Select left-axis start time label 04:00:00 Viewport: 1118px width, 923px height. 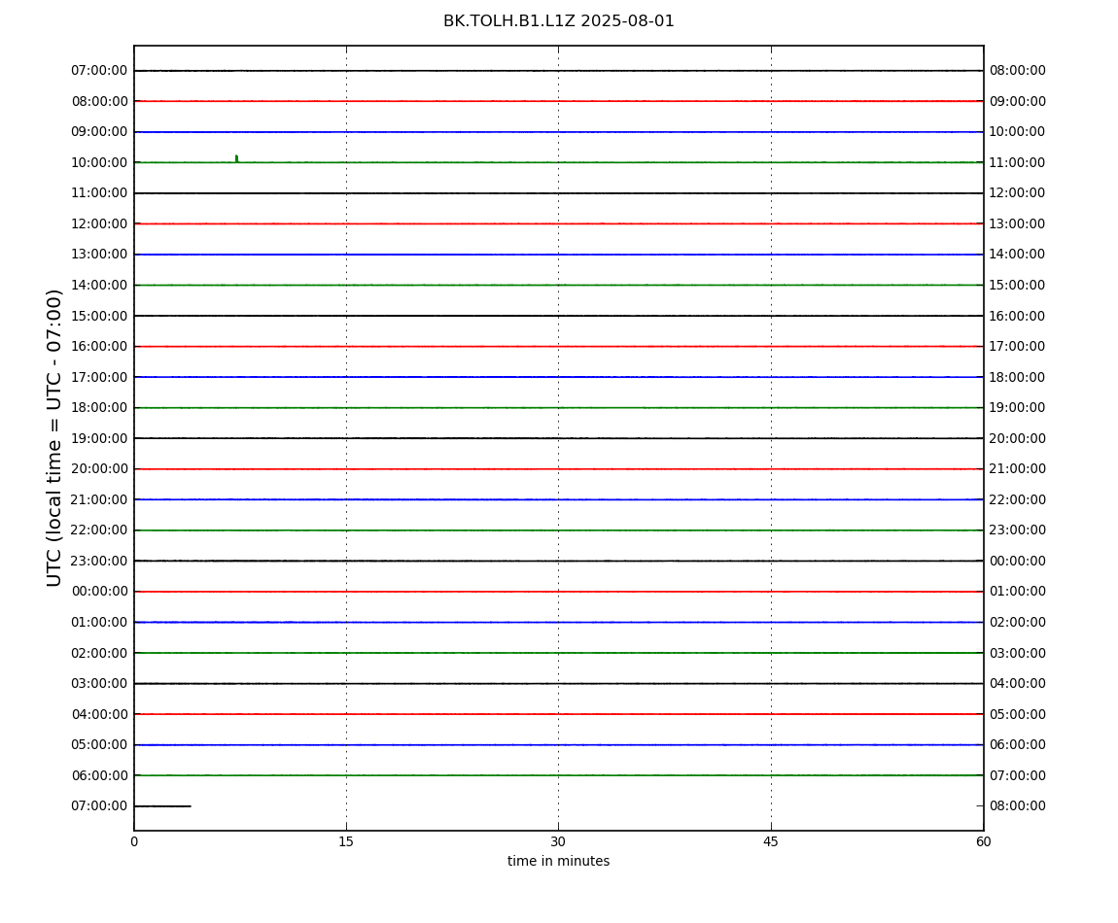pos(99,714)
